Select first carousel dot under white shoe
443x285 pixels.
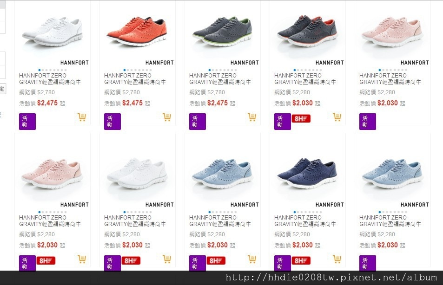[x=40, y=70]
